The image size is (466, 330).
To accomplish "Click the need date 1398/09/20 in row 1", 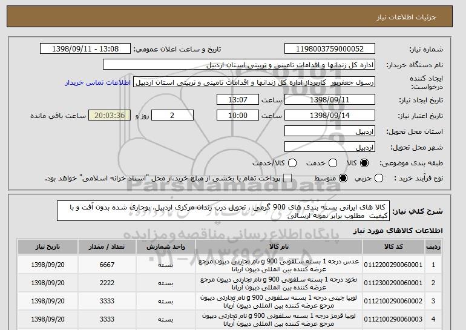I will click(48, 265).
